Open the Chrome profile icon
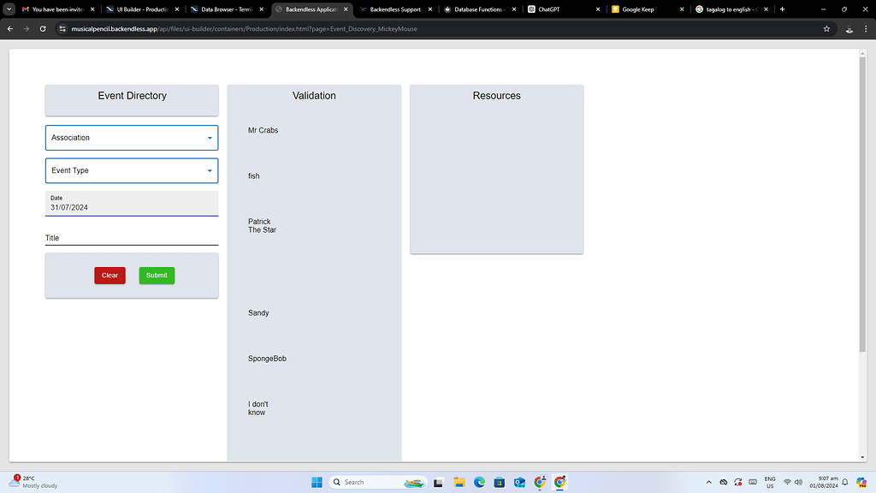The height and width of the screenshot is (493, 876). pos(849,29)
